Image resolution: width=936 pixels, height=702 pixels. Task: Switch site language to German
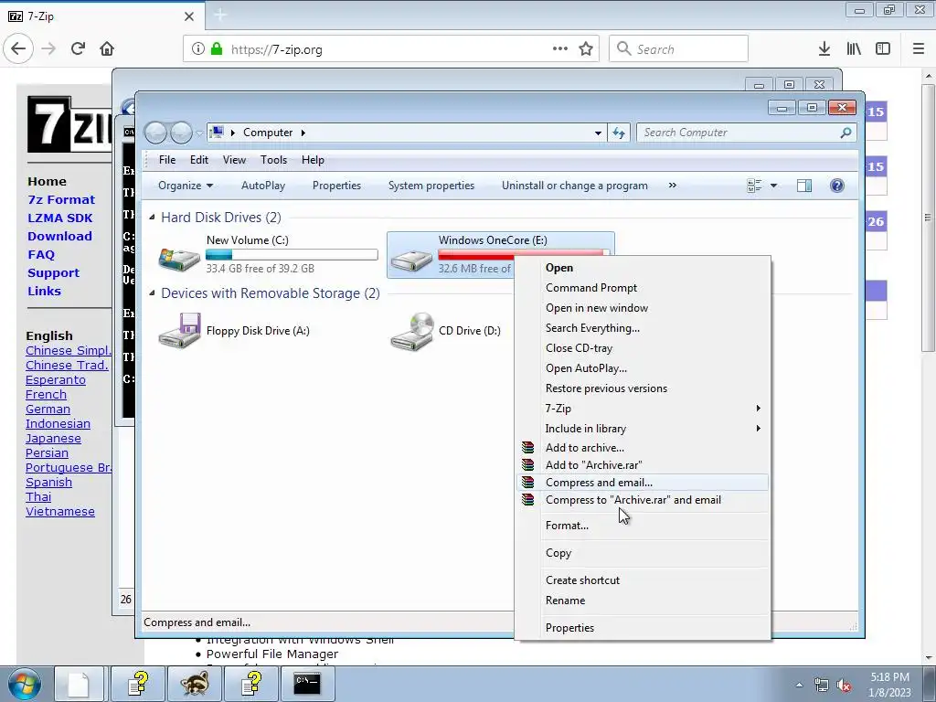click(48, 409)
